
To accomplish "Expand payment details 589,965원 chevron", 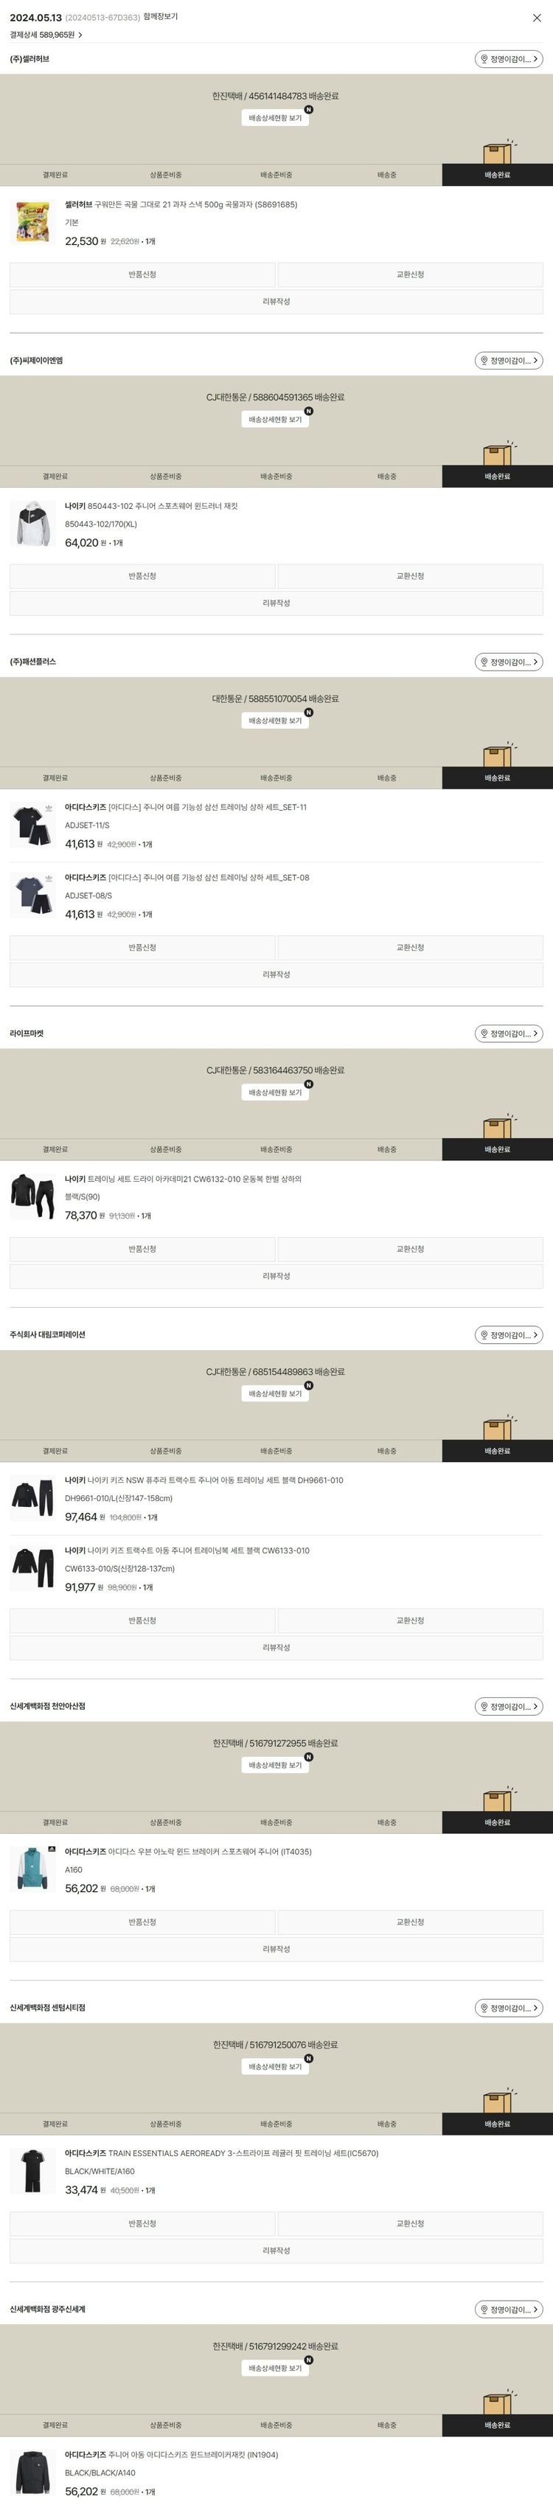I will click(80, 35).
